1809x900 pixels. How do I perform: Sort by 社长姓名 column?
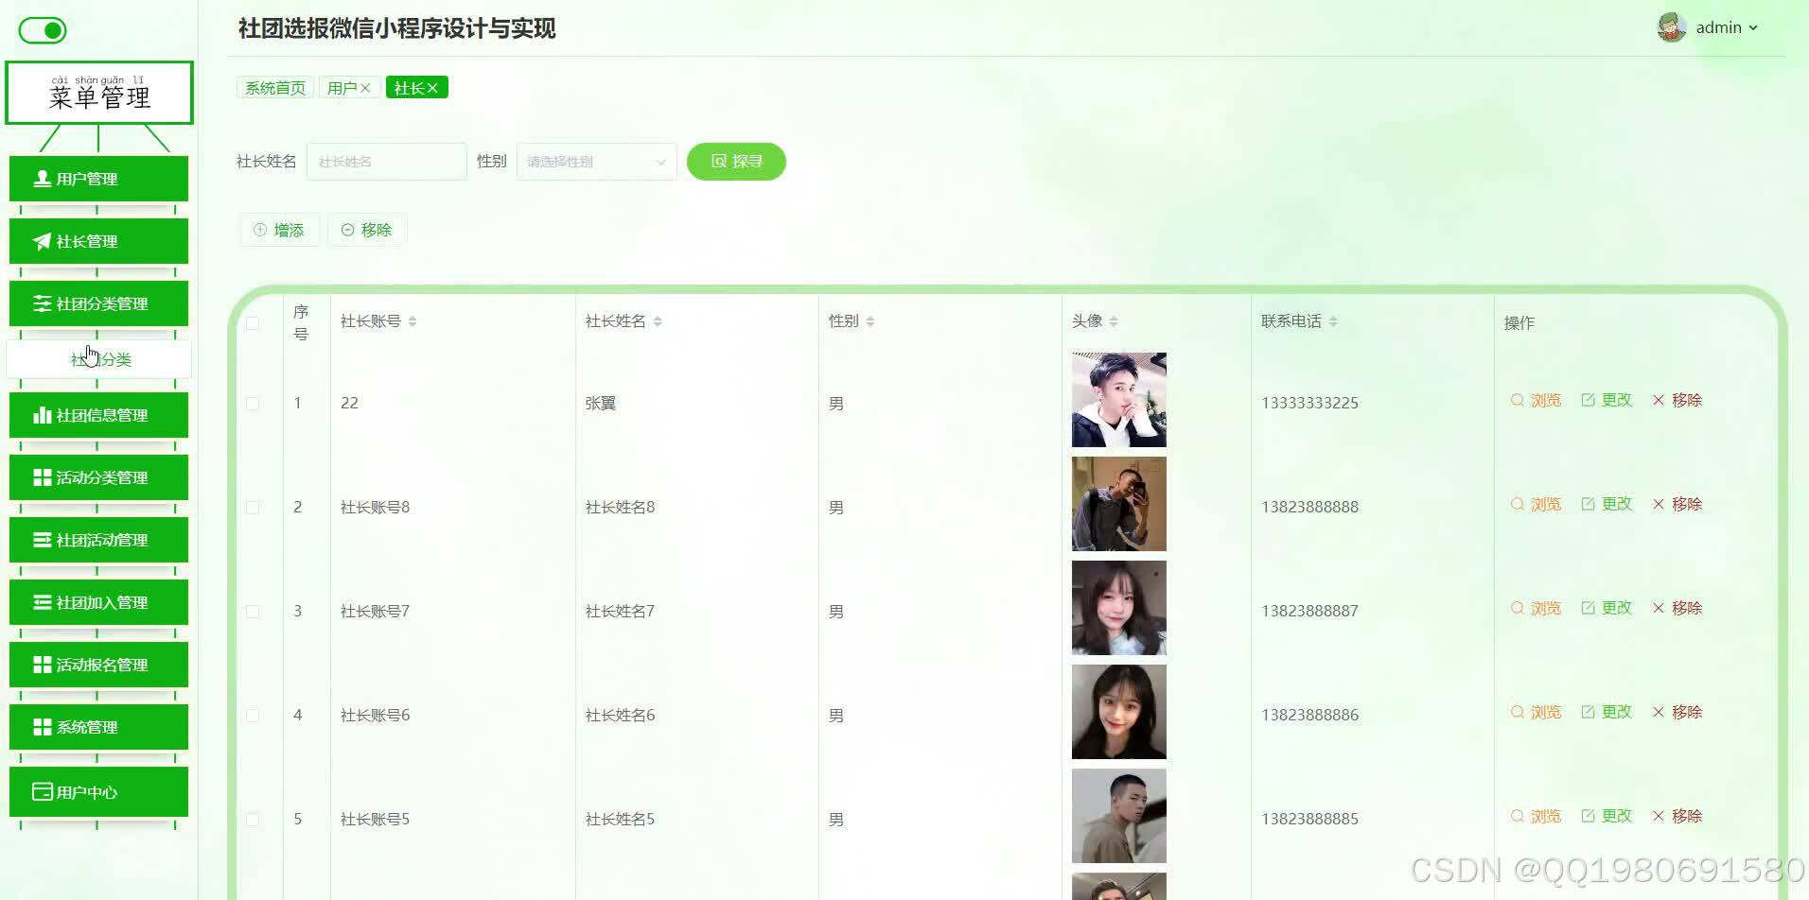(x=658, y=321)
